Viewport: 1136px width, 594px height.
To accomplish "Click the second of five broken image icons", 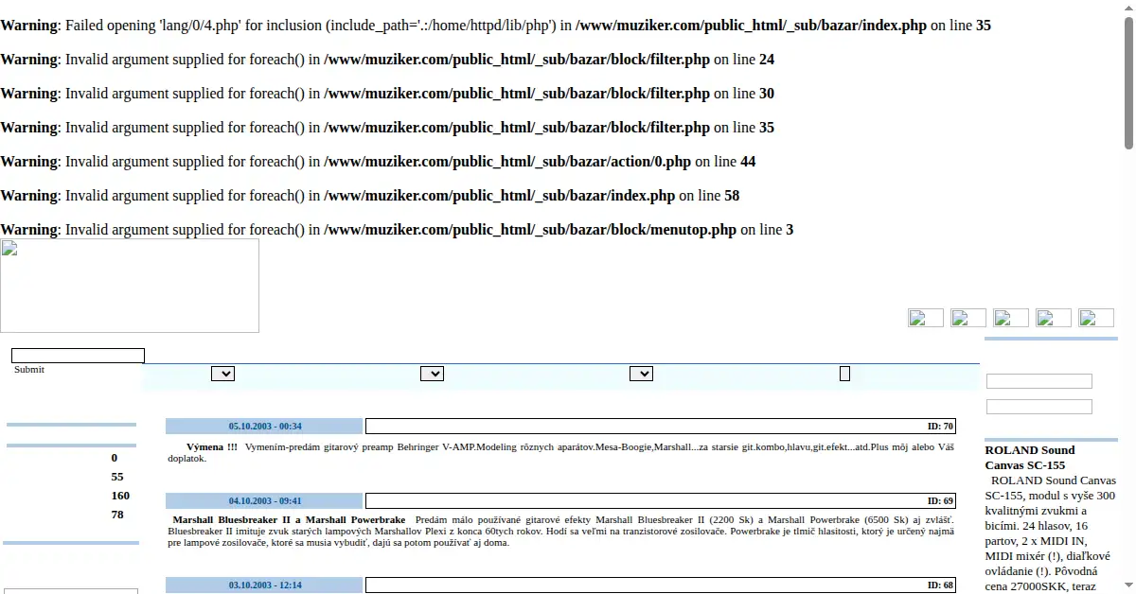I will point(968,318).
